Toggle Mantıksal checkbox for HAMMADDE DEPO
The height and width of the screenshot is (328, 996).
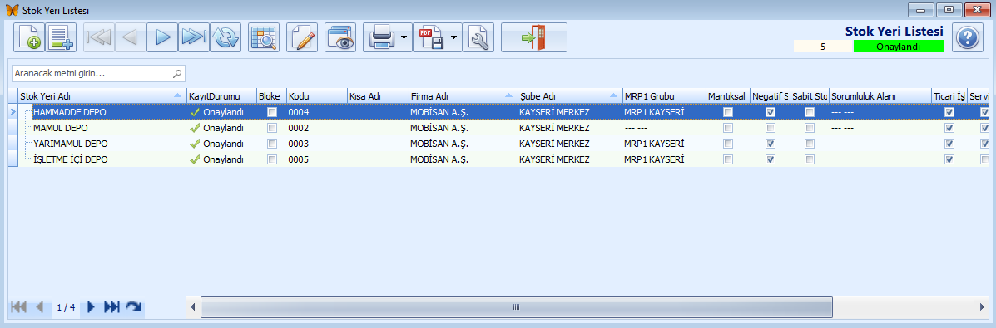point(729,111)
